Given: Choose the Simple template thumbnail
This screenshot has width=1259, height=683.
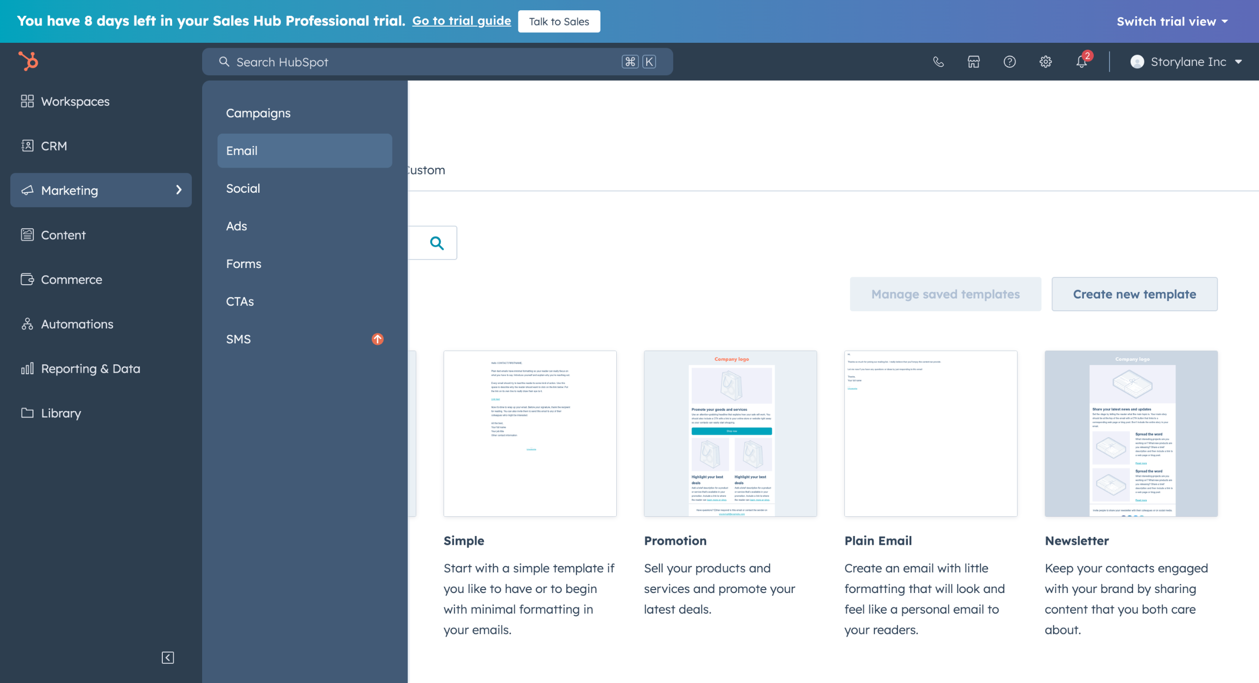Looking at the screenshot, I should (x=530, y=433).
